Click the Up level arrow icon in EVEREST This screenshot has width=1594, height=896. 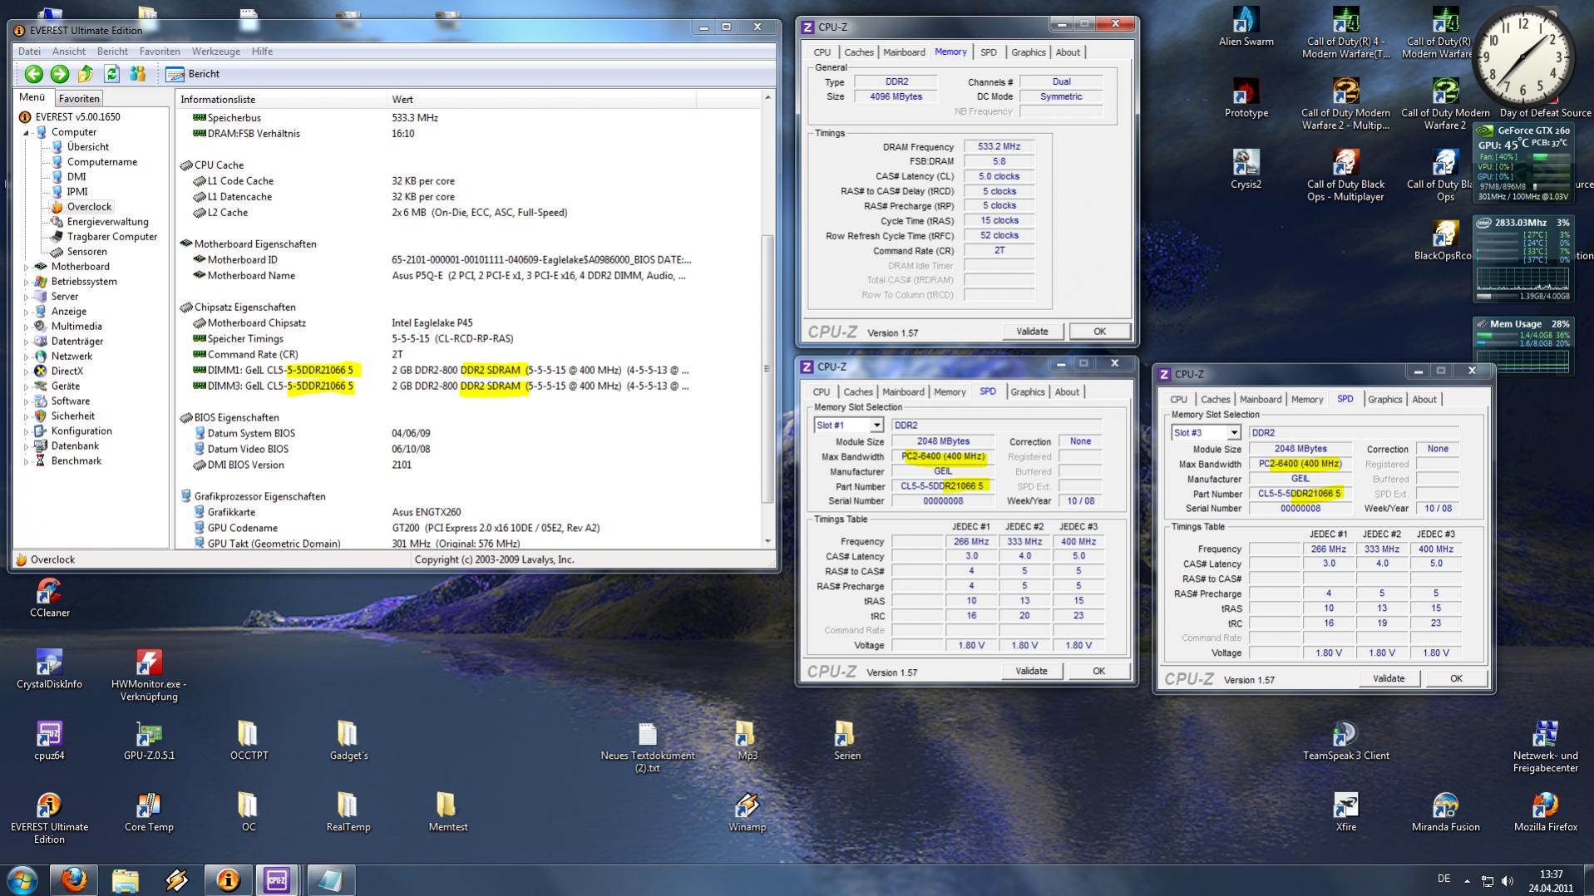(86, 74)
